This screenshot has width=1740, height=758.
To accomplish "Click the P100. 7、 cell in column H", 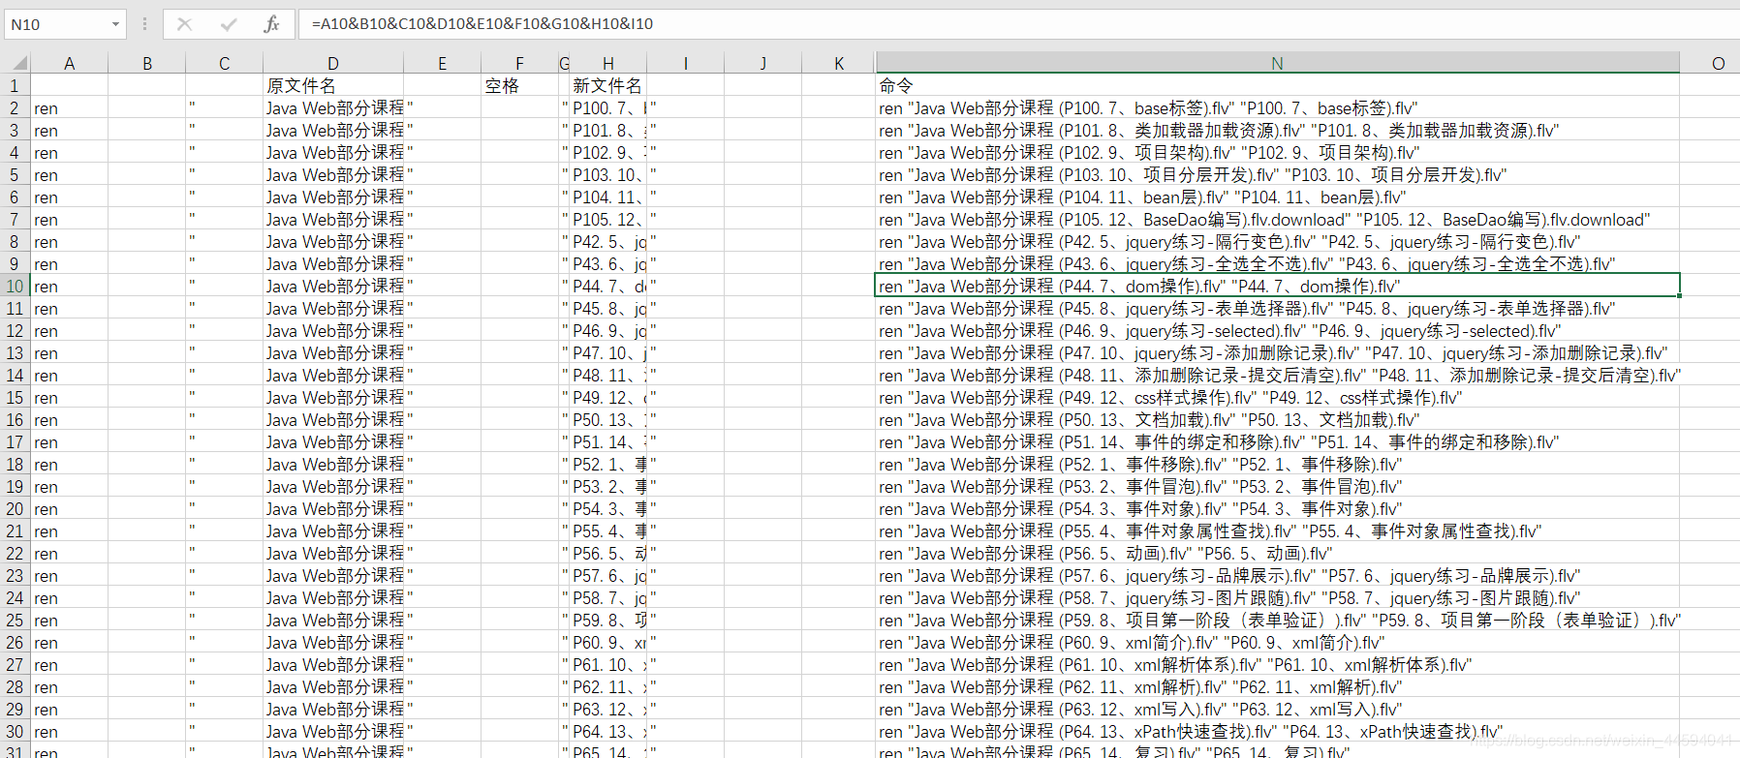I will [608, 108].
